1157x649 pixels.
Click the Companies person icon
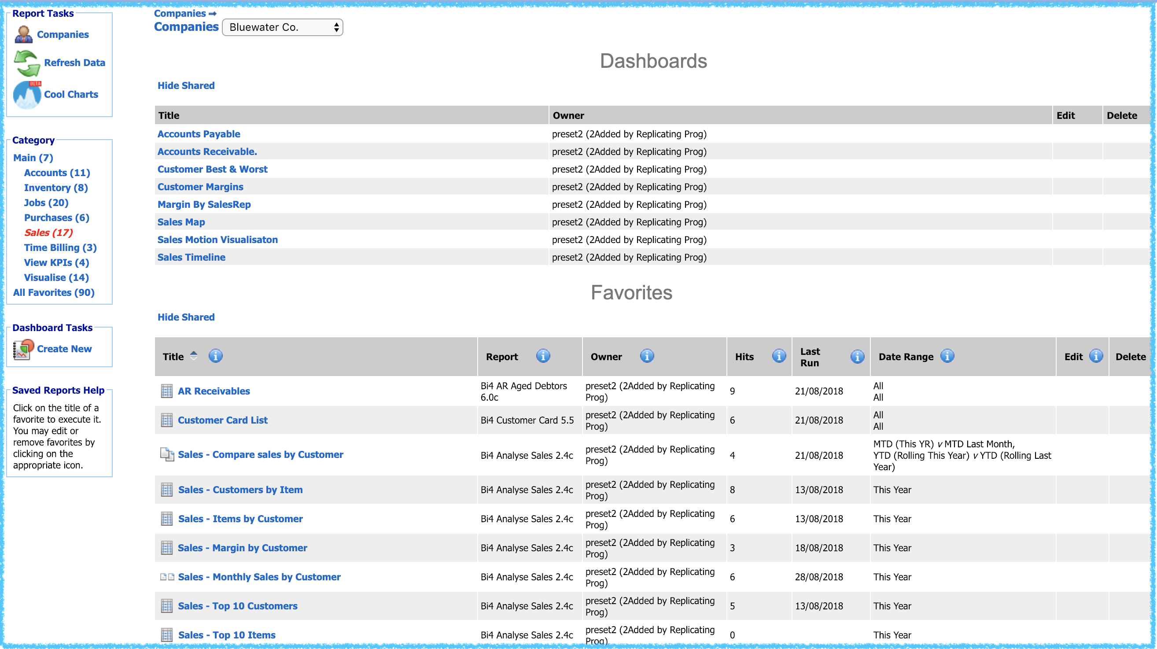23,35
